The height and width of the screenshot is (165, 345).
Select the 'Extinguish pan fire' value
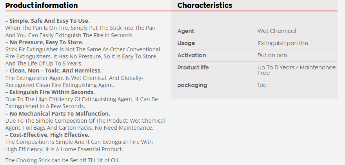[282, 43]
